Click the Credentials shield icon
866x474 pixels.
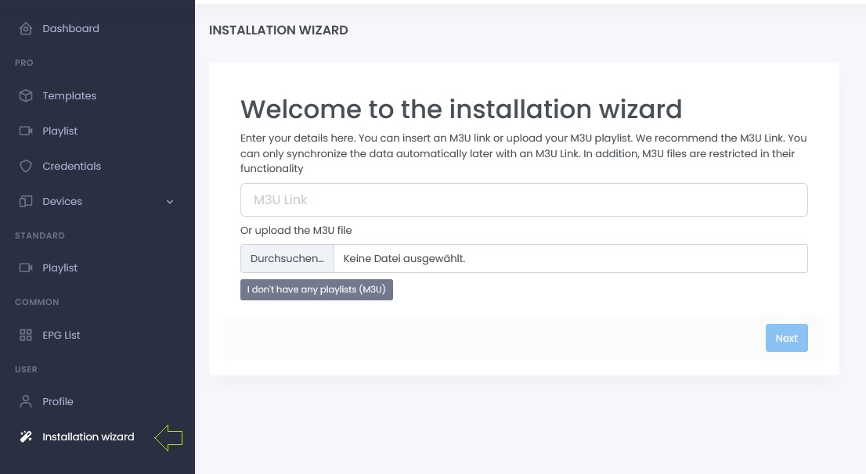click(x=26, y=167)
